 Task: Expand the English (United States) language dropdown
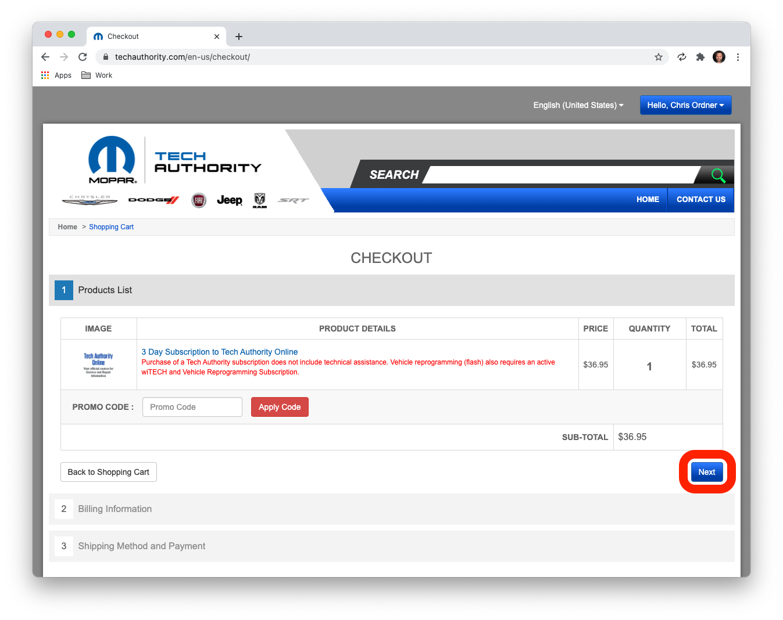(x=578, y=105)
